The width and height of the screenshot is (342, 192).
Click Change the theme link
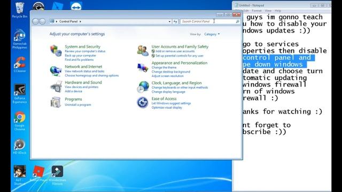pos(164,68)
